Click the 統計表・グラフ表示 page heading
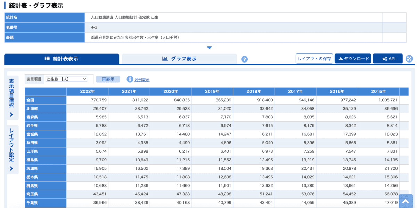The height and width of the screenshot is (208, 417). coord(36,6)
